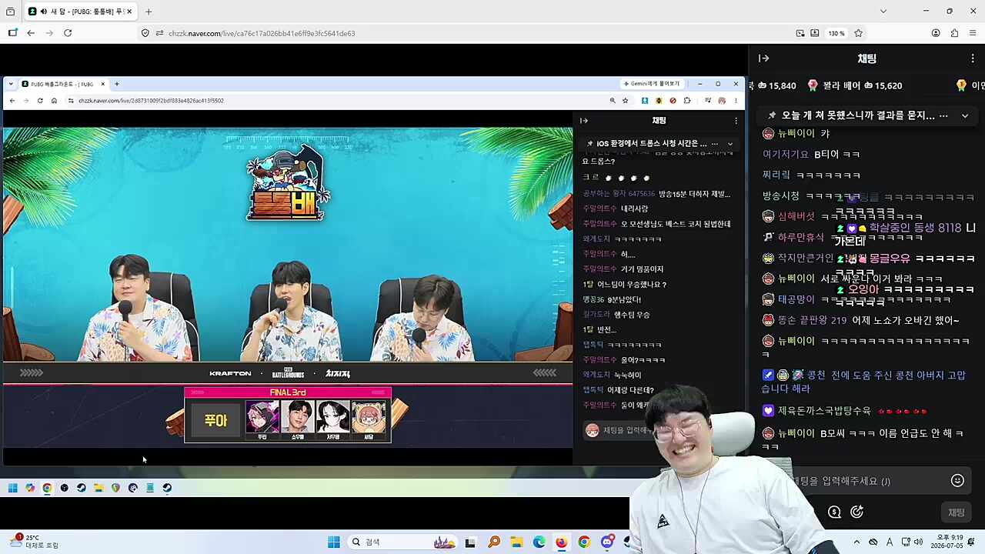The height and width of the screenshot is (554, 985).
Task: Open inner Chrome extensions puzzle icon
Action: click(x=687, y=101)
